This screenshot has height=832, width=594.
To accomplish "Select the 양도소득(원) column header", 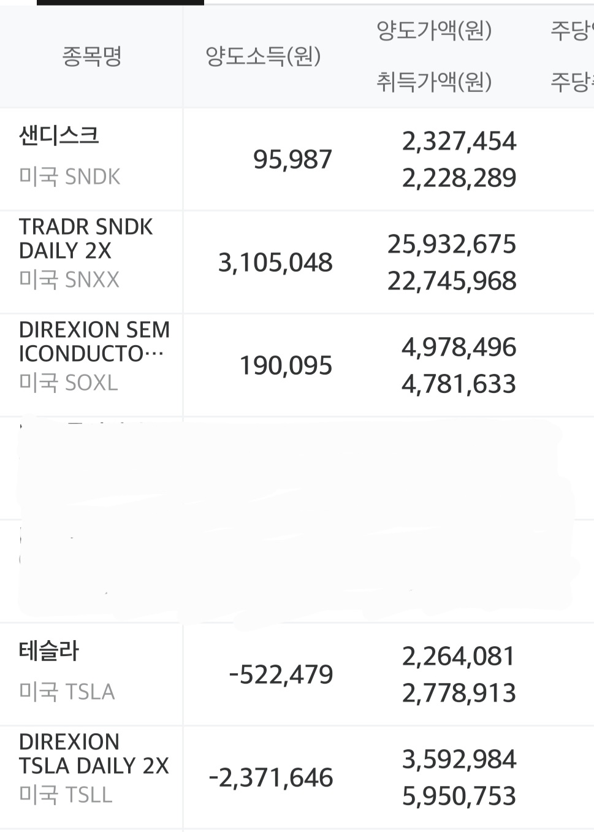I will (x=263, y=56).
